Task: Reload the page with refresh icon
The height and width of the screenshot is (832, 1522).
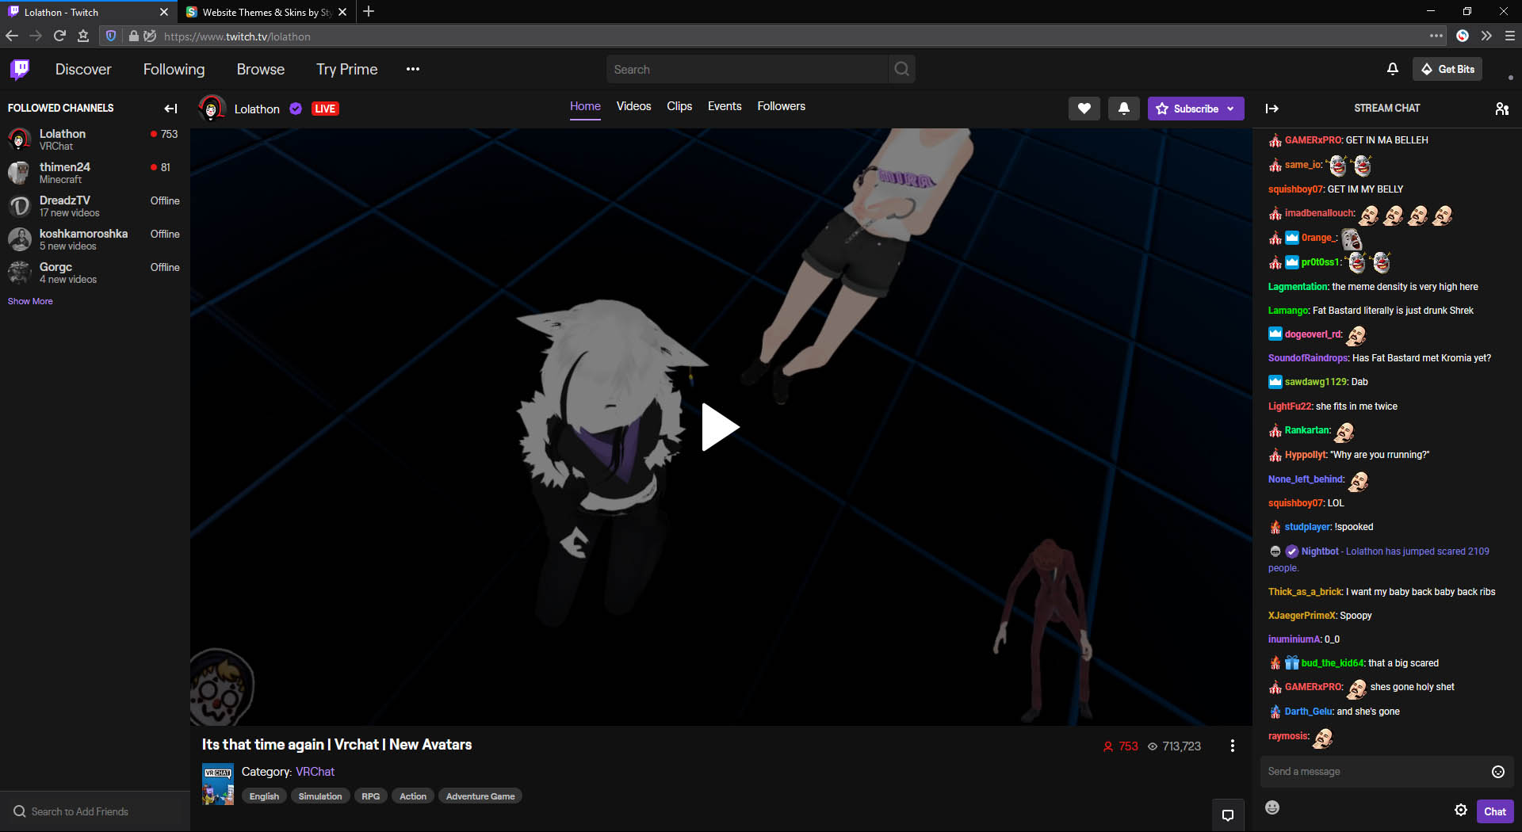Action: 59,36
